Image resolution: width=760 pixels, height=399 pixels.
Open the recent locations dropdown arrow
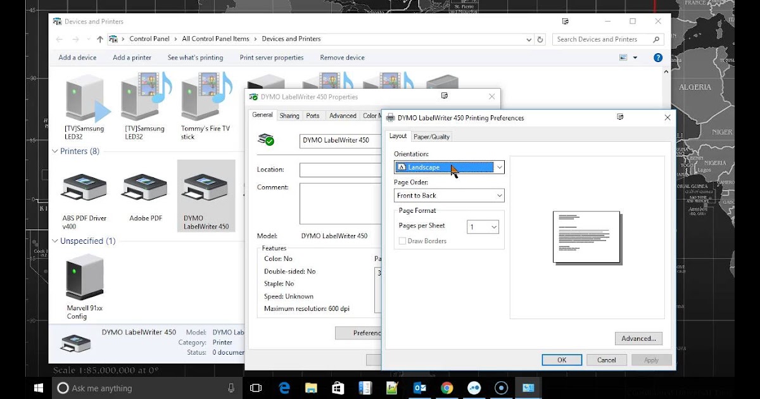tap(87, 39)
